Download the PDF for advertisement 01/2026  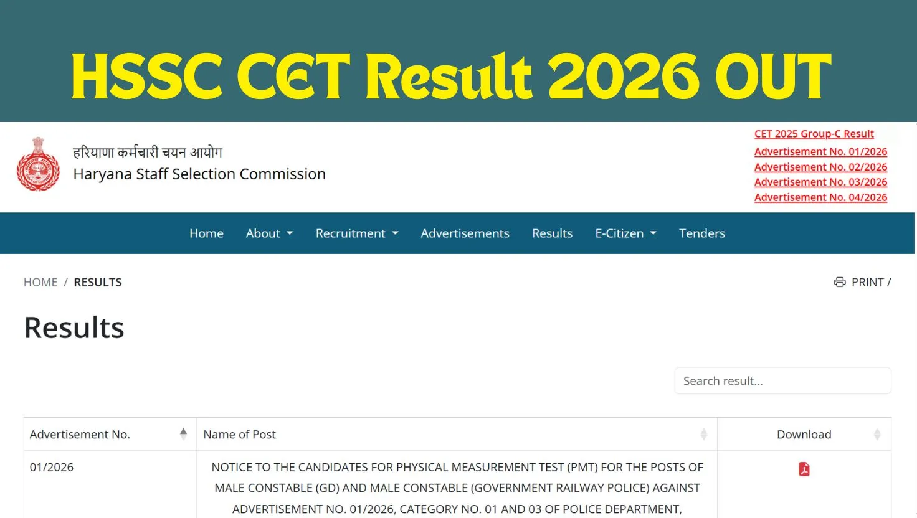tap(804, 469)
